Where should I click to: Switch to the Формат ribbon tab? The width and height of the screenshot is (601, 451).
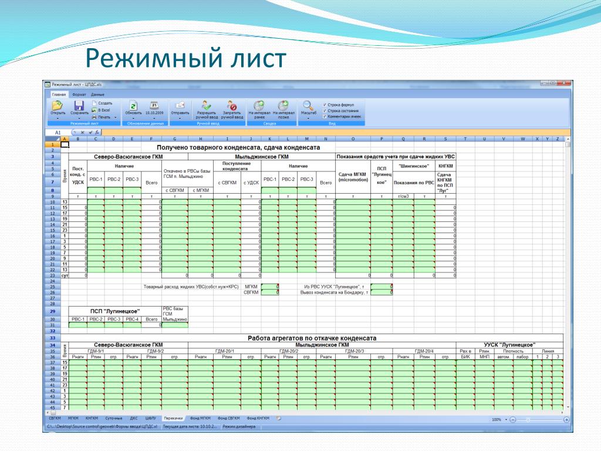pyautogui.click(x=79, y=95)
